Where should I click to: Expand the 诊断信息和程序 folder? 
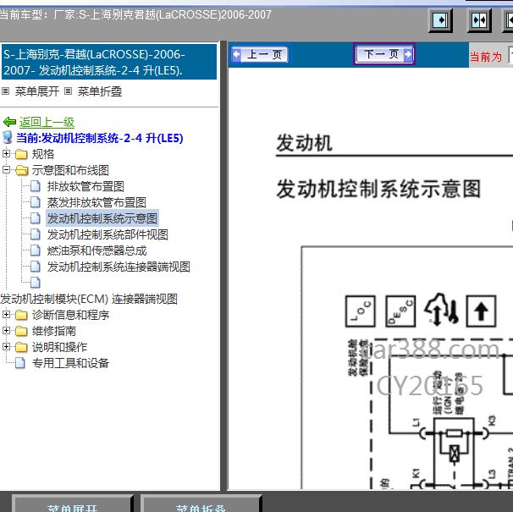(6, 315)
